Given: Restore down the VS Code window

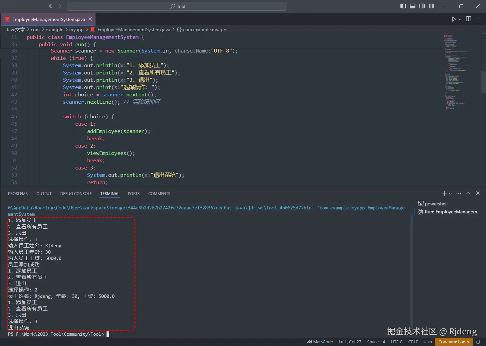Looking at the screenshot, I should point(461,6).
